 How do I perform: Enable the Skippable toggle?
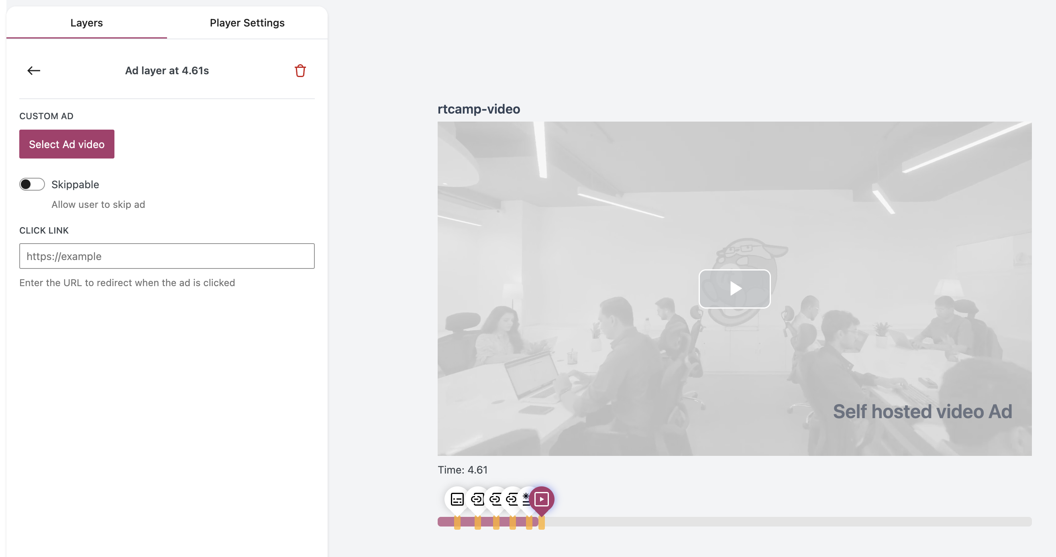coord(32,184)
